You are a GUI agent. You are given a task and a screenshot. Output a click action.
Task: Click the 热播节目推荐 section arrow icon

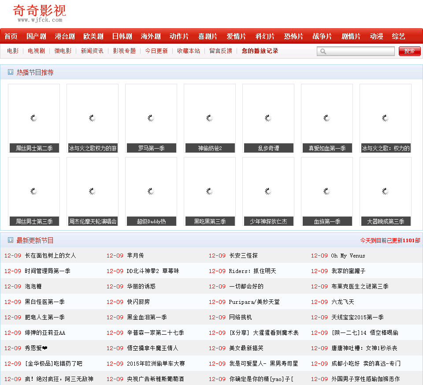tap(11, 72)
